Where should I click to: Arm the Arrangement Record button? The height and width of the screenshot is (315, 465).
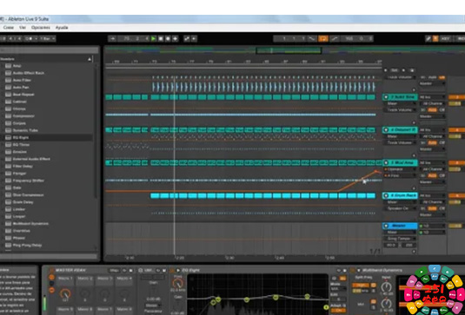(x=168, y=38)
